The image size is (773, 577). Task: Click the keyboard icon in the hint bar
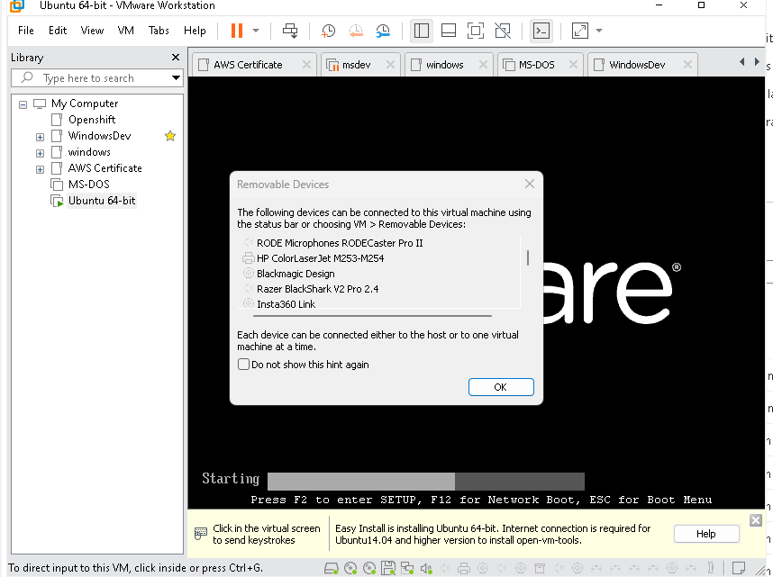click(201, 533)
